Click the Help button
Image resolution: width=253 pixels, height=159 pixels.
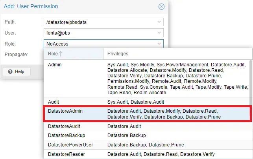16,71
